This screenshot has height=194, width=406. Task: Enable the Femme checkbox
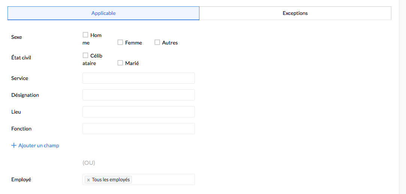pos(120,42)
